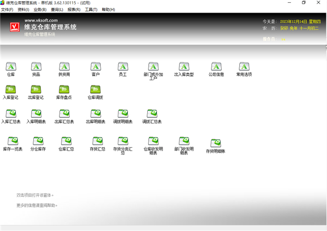Open the 查询(L) menu
Viewport: 327px width, 231px height.
(57, 10)
